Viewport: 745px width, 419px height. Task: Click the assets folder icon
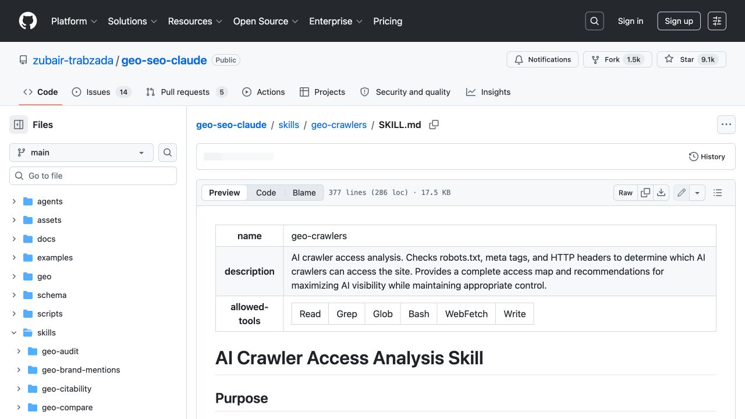click(28, 220)
